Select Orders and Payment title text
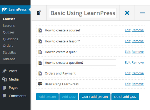The image size is (150, 110). (x=60, y=73)
